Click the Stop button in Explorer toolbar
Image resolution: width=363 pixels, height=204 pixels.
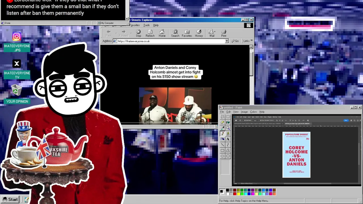(x=138, y=33)
